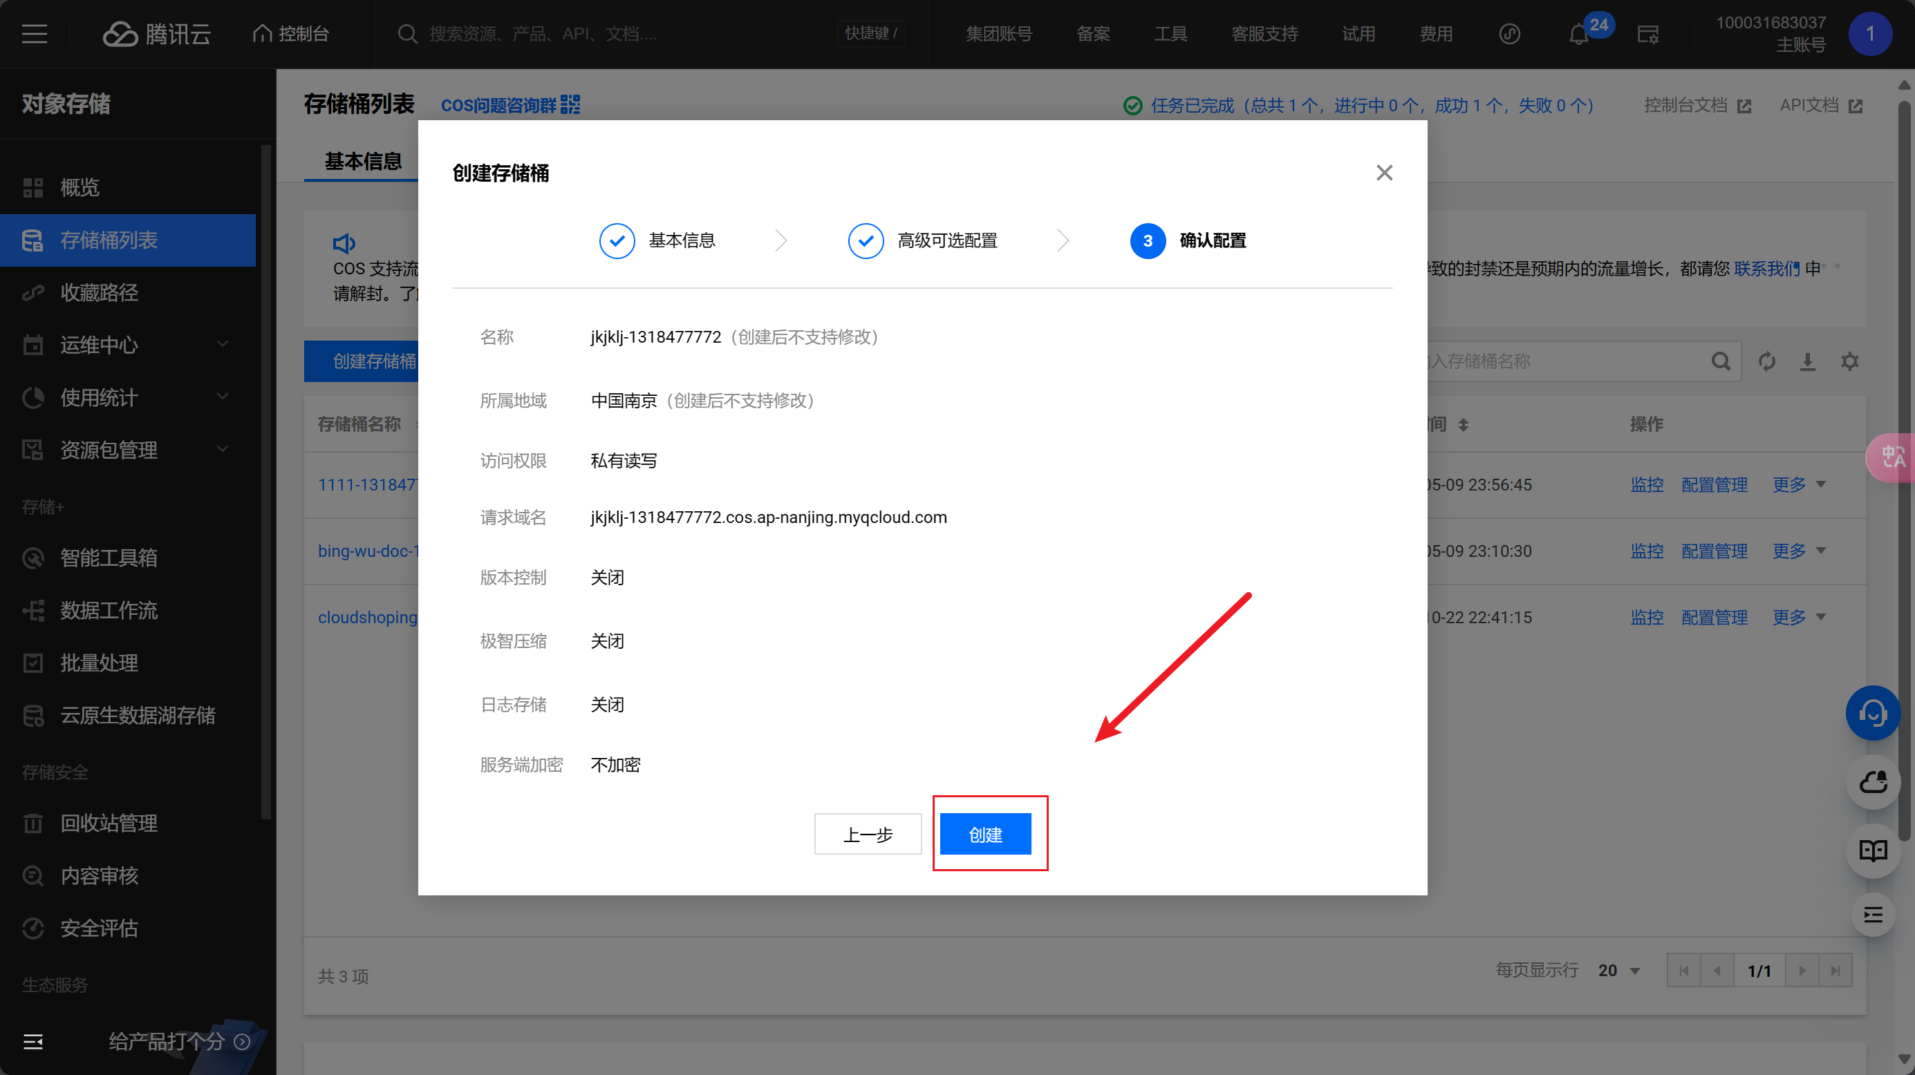1915x1075 pixels.
Task: Go to 回收站管理 in sidebar
Action: point(109,823)
